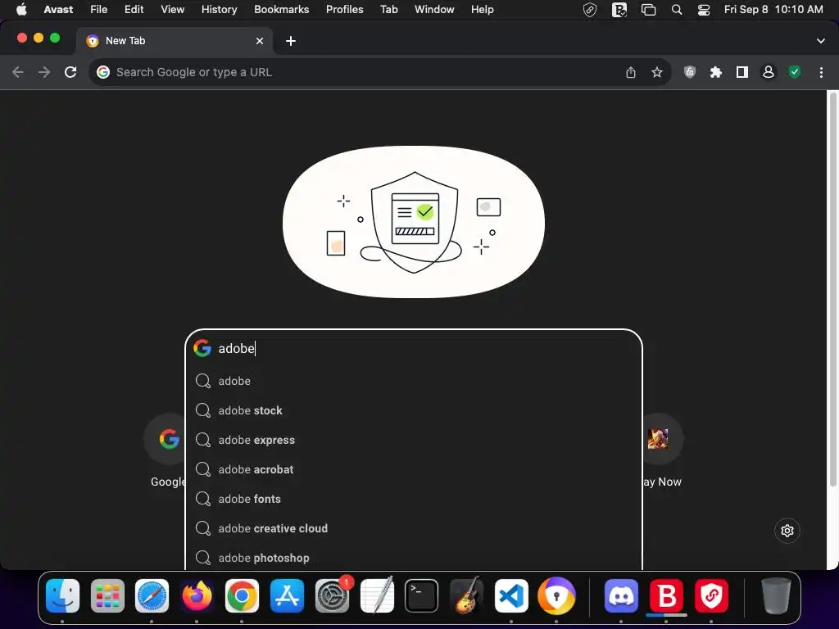Open the Window menu

pos(434,10)
